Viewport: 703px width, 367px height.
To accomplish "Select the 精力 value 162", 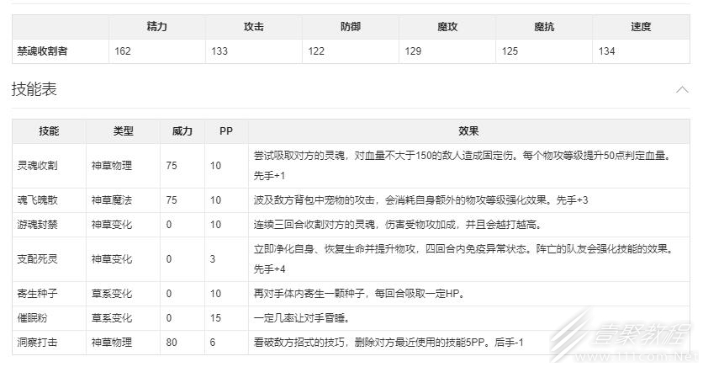I will pos(123,51).
